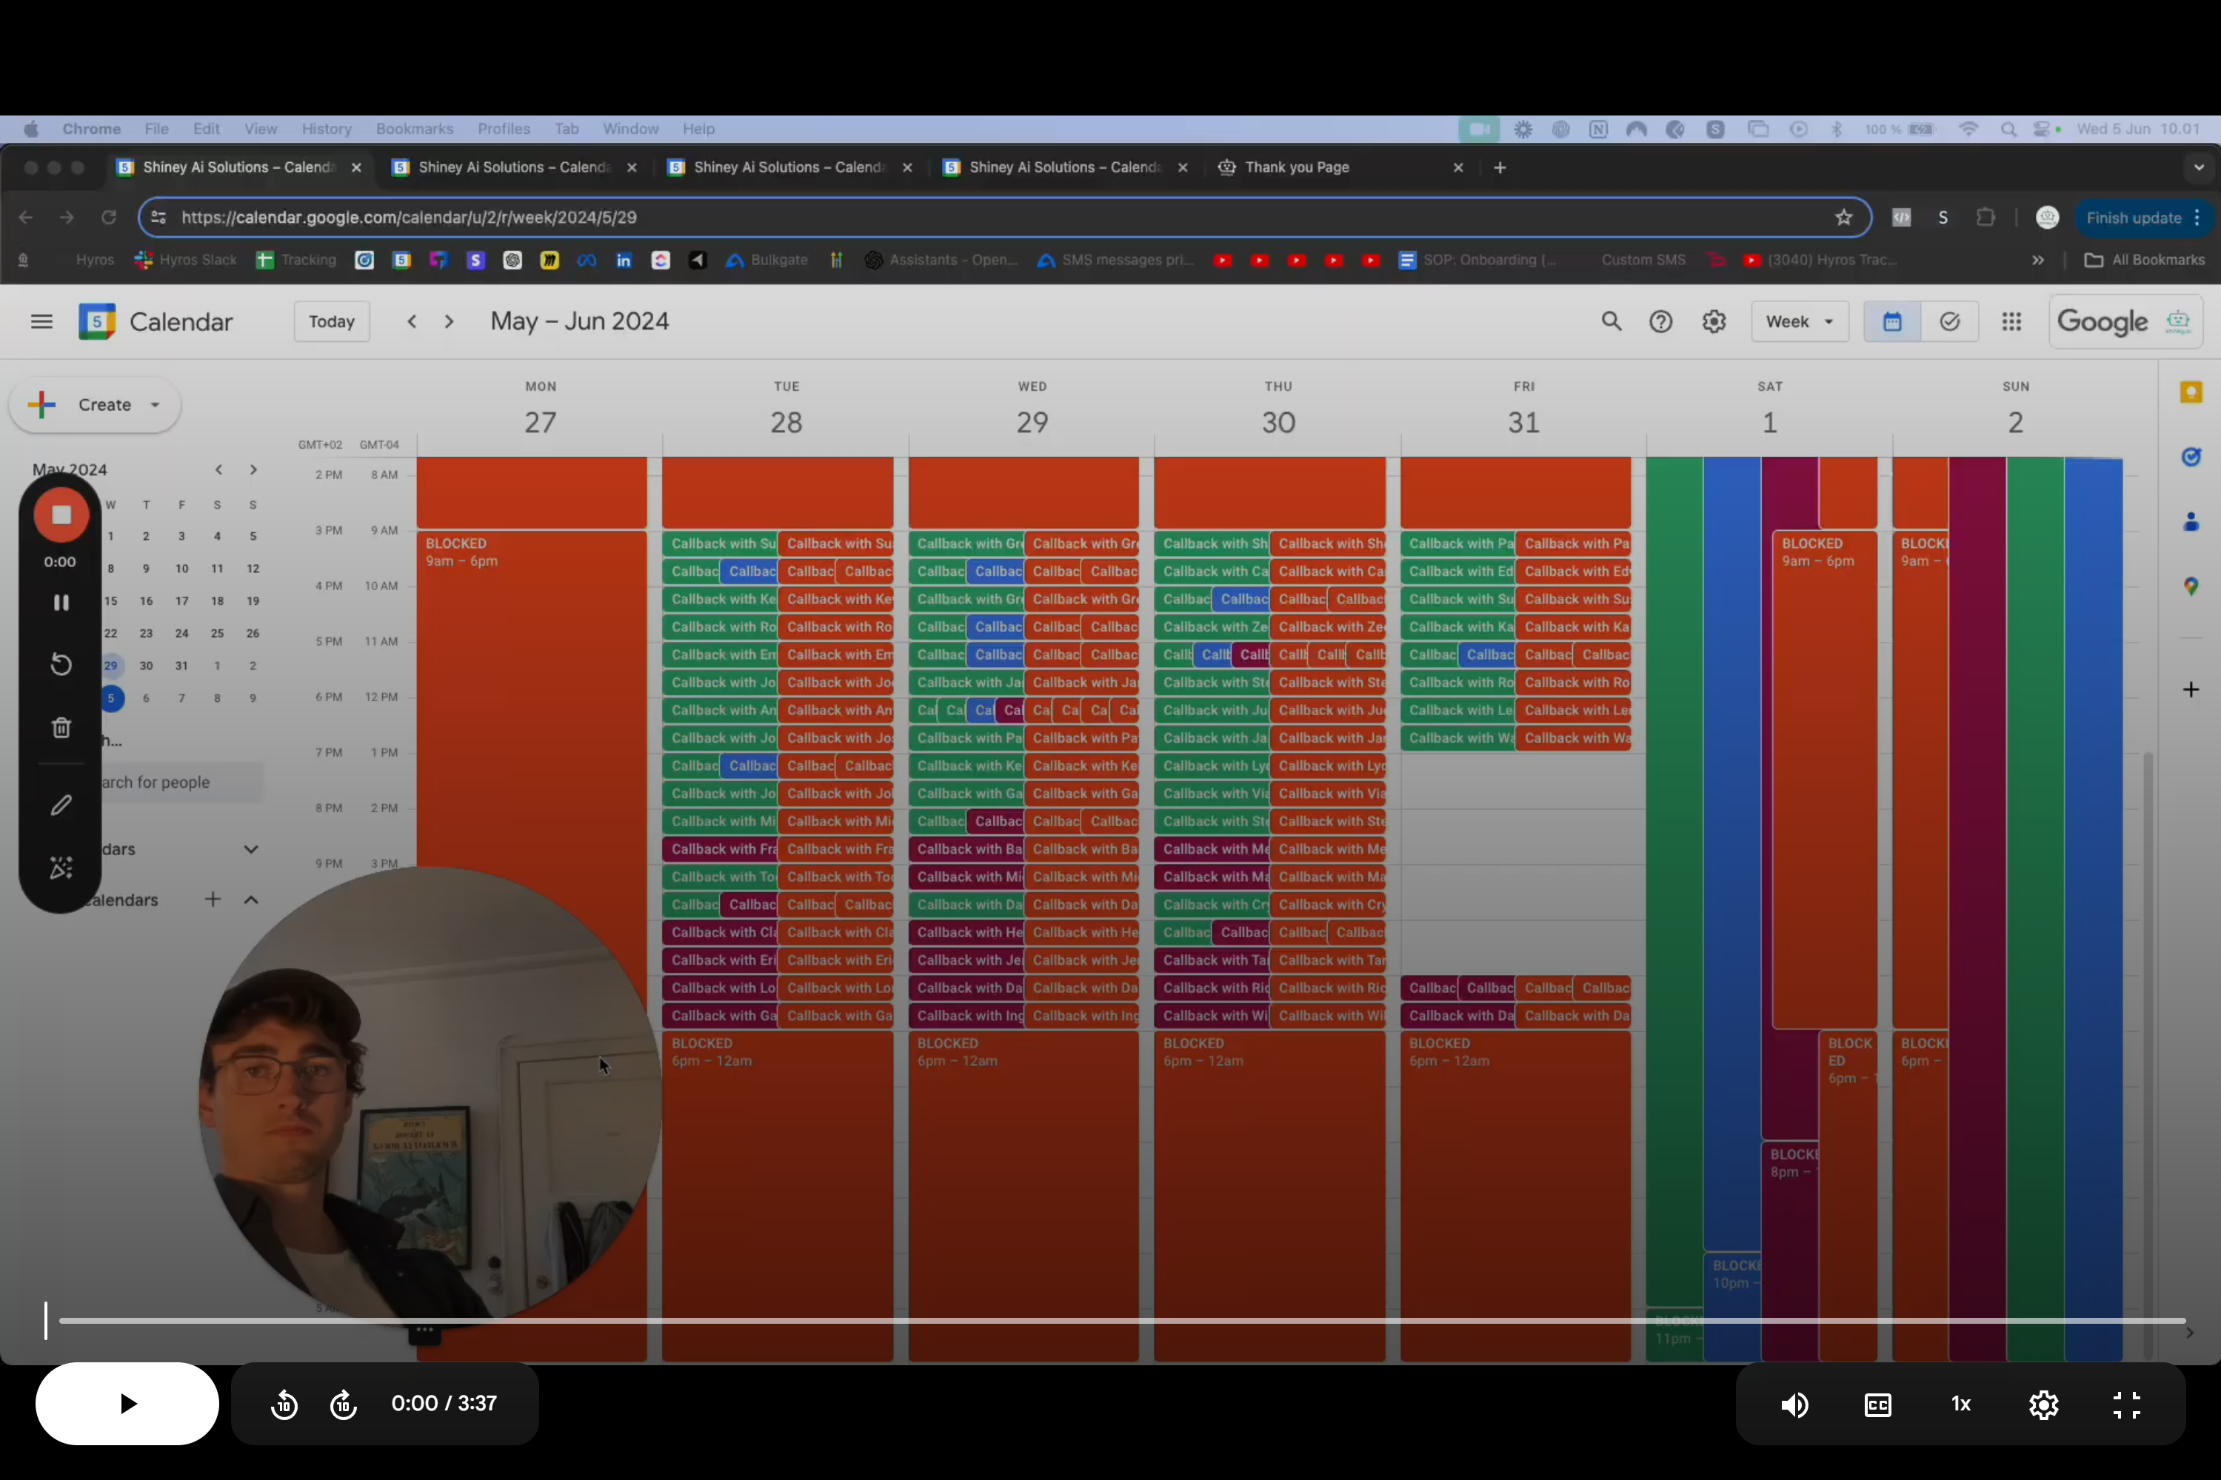Pause the recording in the side toolbar
This screenshot has width=2221, height=1480.
[61, 602]
